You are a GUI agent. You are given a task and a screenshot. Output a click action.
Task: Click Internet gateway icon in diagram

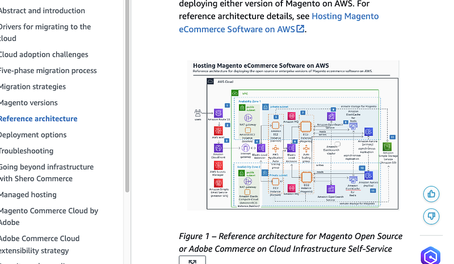tap(246, 148)
